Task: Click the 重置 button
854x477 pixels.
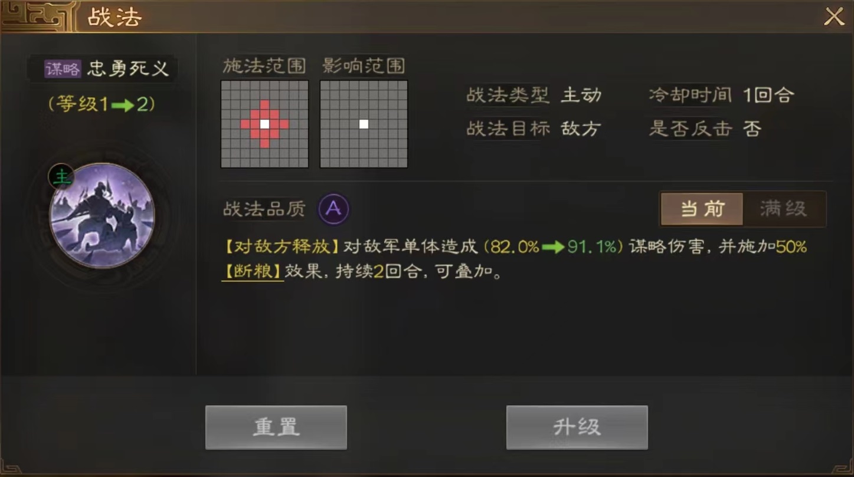Action: [x=276, y=427]
